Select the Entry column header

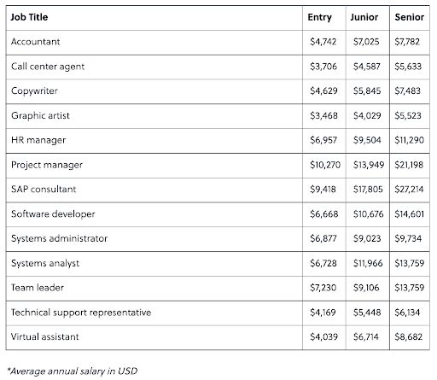coord(319,17)
